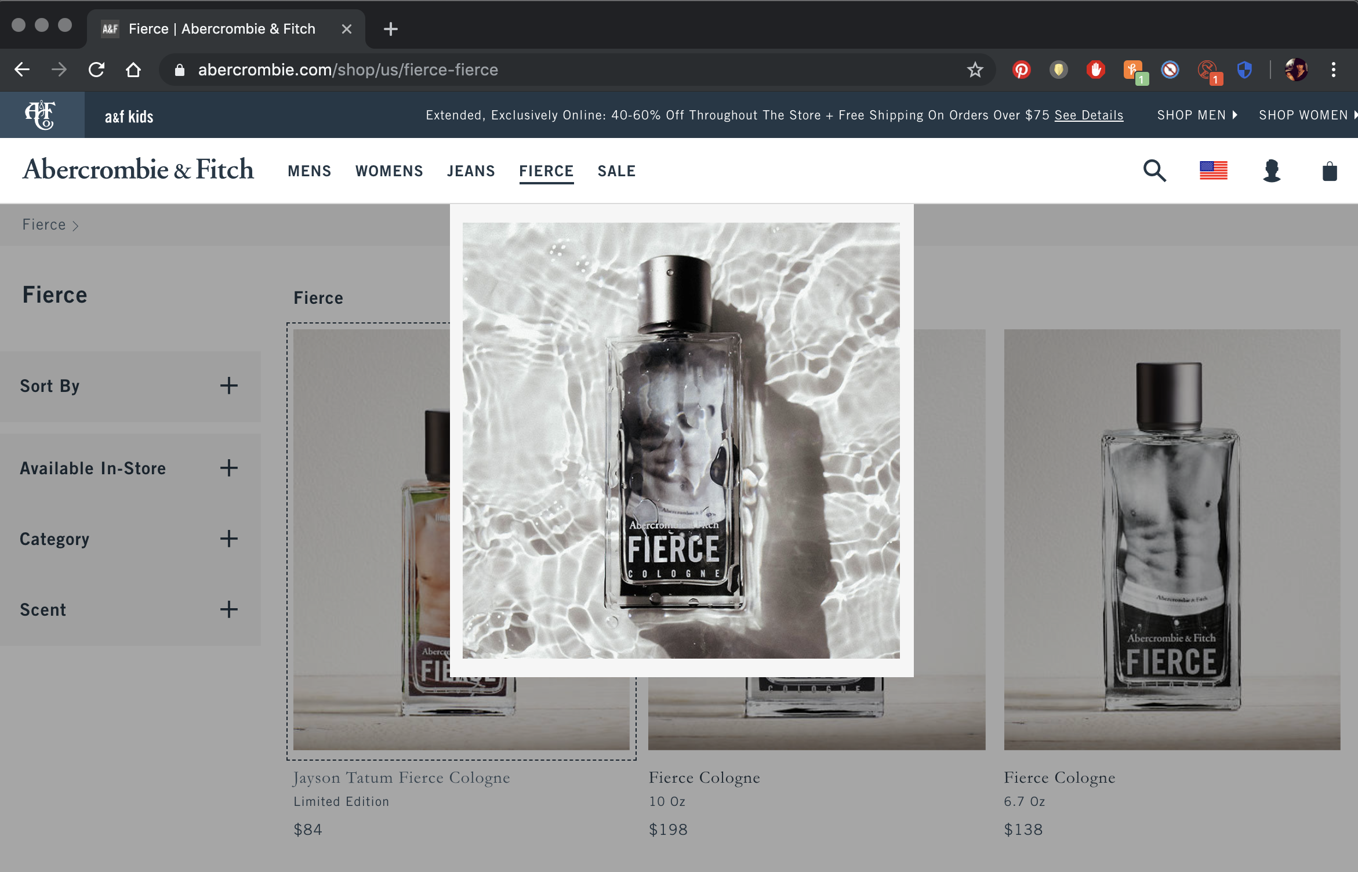Expand the Scent filter
This screenshot has width=1358, height=872.
[x=130, y=610]
